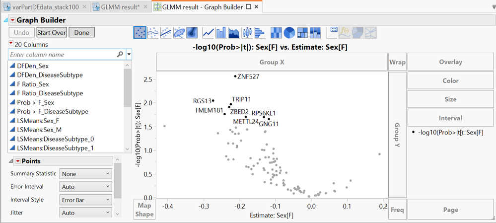Open the Summary Statistic dropdown

pos(86,174)
